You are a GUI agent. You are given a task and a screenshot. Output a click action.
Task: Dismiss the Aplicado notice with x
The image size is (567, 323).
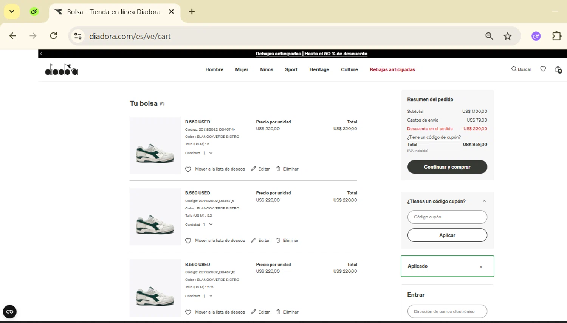481,267
